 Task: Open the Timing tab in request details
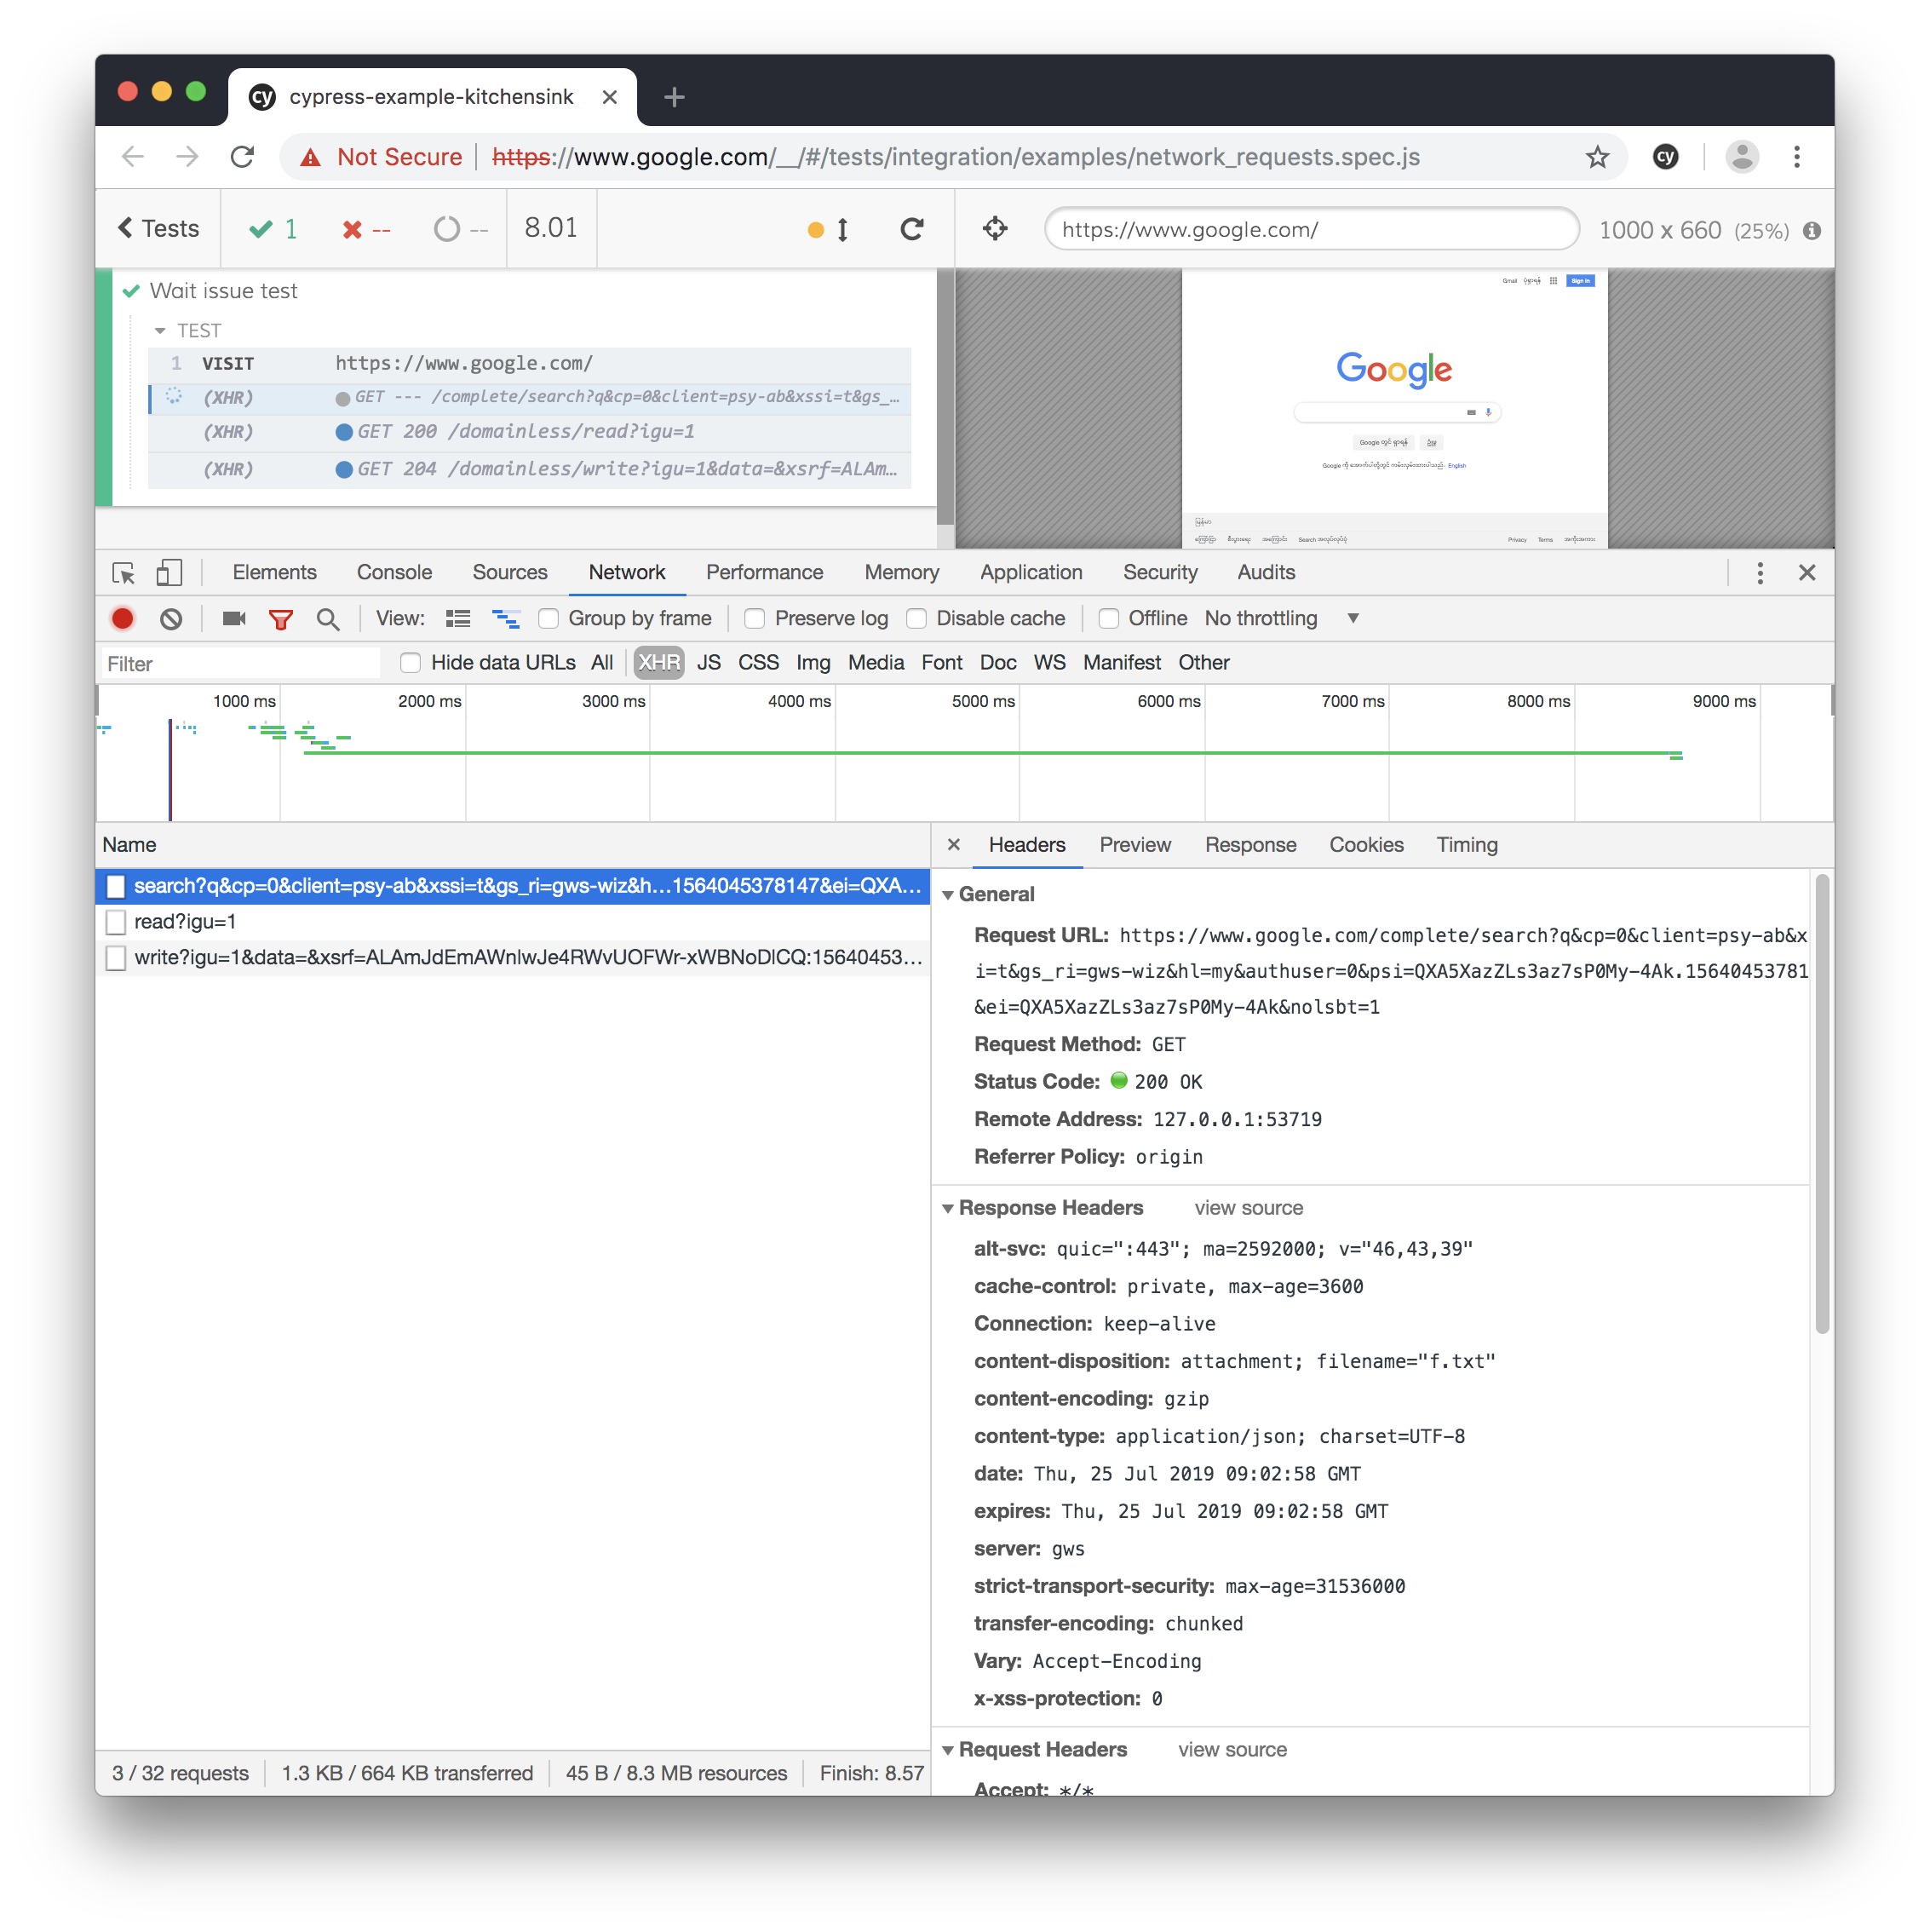(1466, 845)
